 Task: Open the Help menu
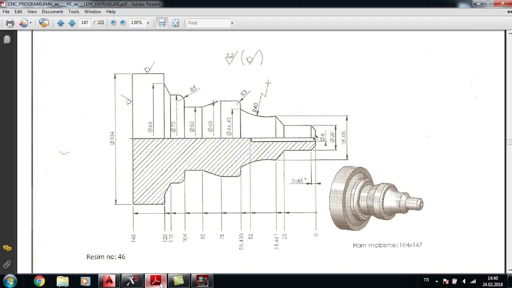pos(111,12)
